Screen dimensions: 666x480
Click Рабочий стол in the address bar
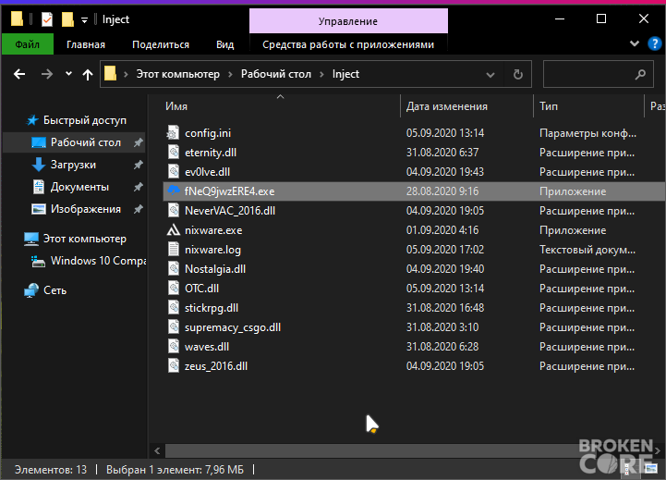276,74
